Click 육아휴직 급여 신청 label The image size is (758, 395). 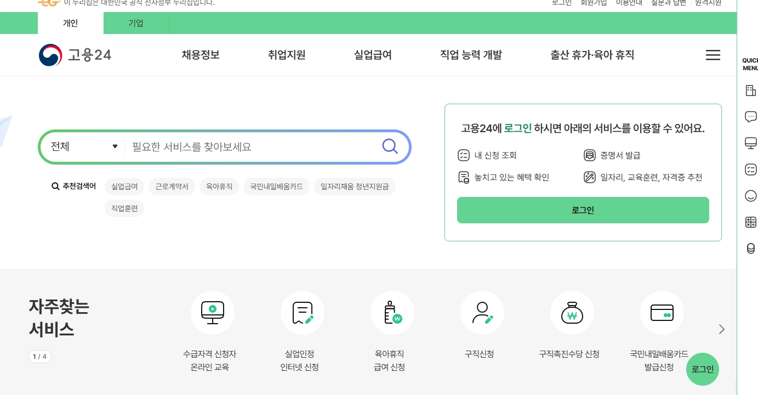pos(389,360)
